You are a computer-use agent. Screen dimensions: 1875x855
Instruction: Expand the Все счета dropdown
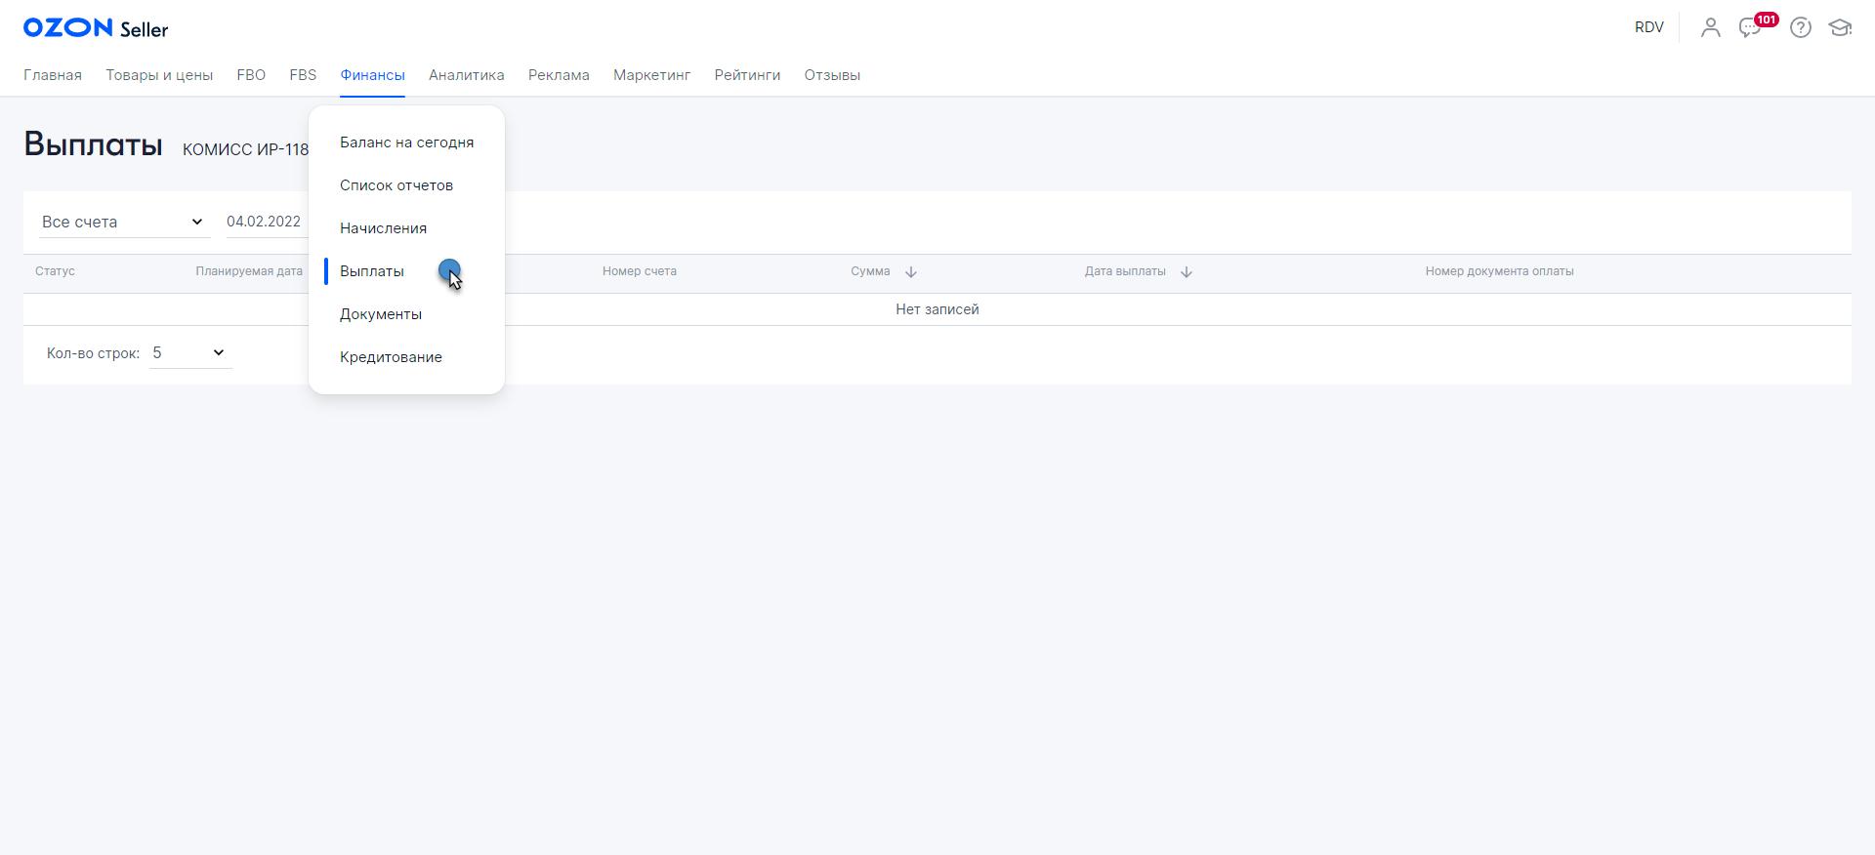tap(124, 222)
